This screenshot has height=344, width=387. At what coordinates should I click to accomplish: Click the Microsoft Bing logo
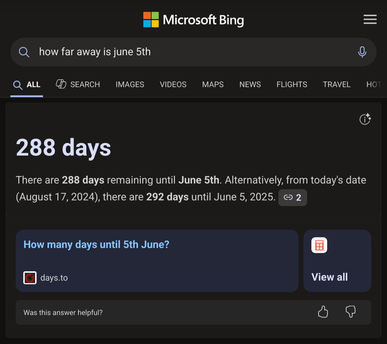[193, 20]
